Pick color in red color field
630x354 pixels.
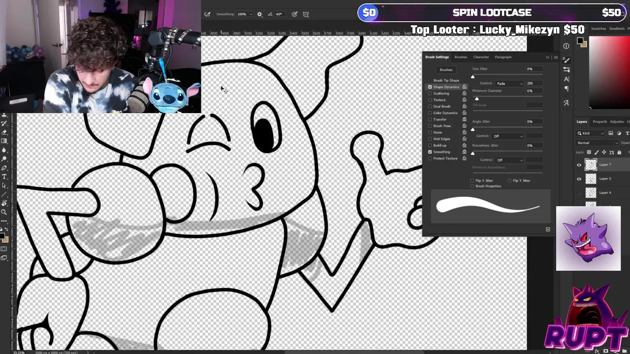[610, 73]
